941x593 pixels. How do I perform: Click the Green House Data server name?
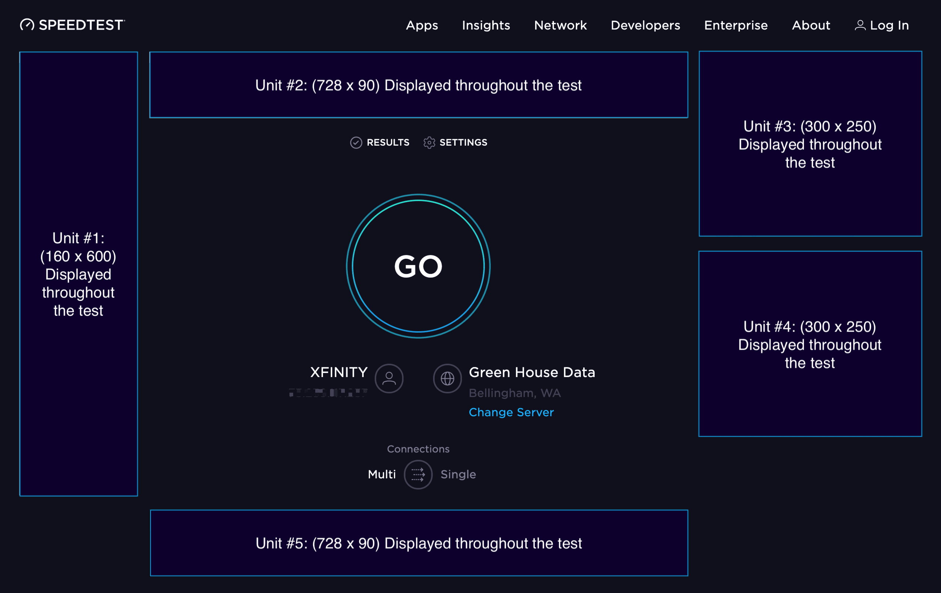[x=531, y=373]
